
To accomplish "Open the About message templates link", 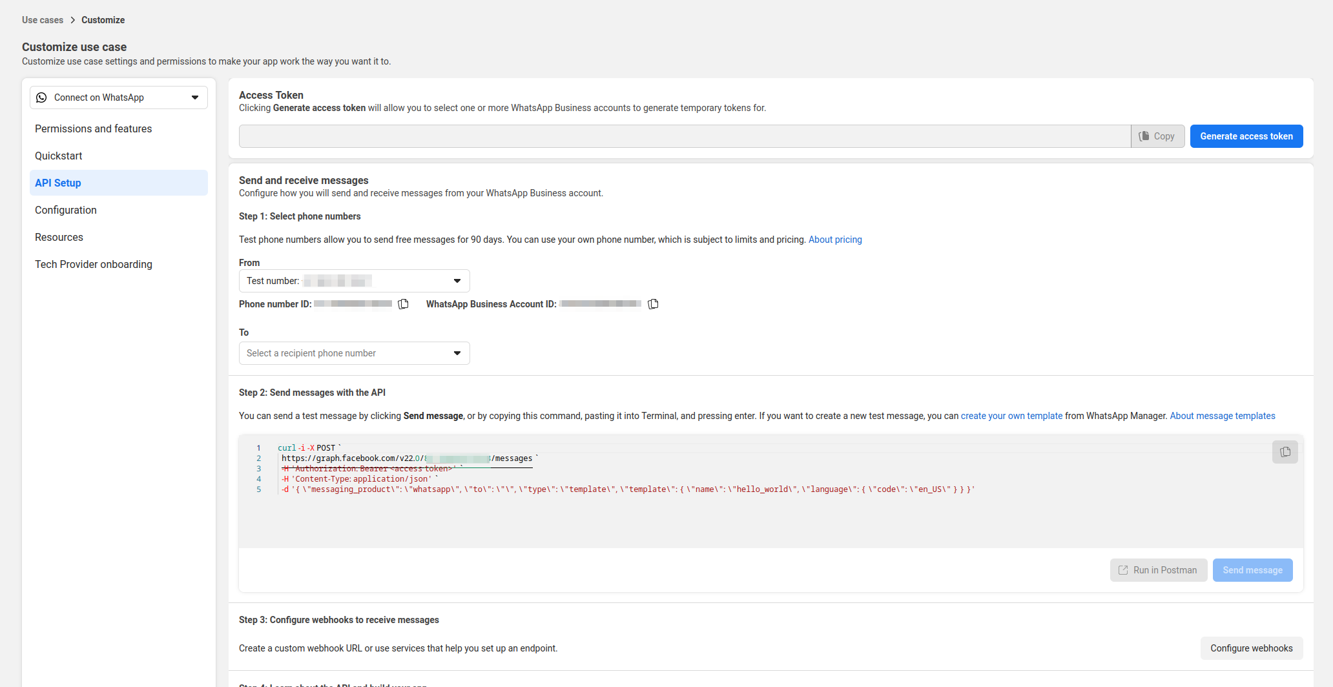I will tap(1223, 416).
